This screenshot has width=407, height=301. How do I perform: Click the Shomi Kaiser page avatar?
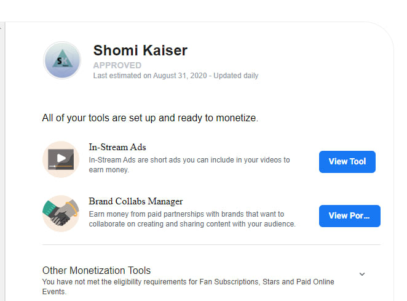[x=62, y=60]
